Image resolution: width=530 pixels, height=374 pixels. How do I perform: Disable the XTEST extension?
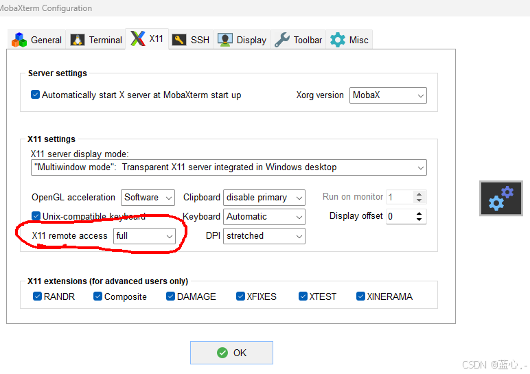303,296
